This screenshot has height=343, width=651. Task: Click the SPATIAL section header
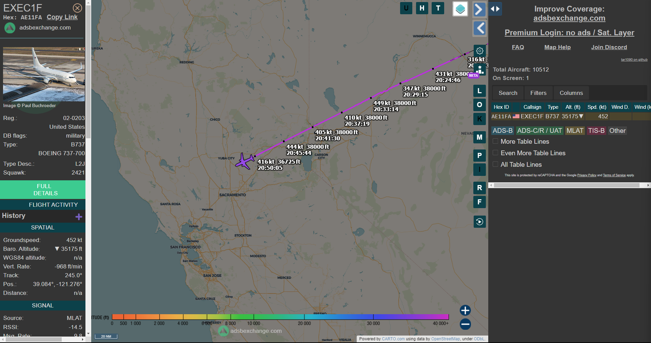click(x=43, y=227)
